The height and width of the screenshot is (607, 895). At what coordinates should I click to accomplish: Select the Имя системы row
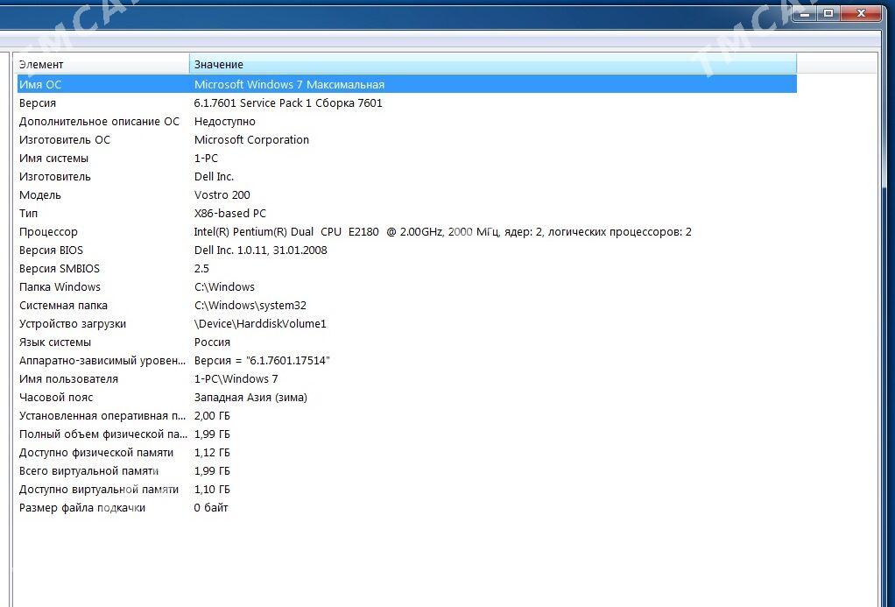pos(407,159)
